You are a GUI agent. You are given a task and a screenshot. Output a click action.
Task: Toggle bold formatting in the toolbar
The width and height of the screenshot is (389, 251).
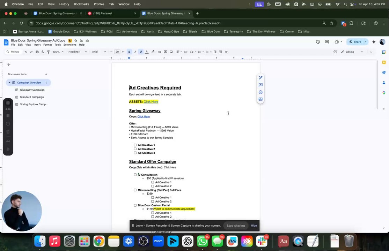point(129,52)
